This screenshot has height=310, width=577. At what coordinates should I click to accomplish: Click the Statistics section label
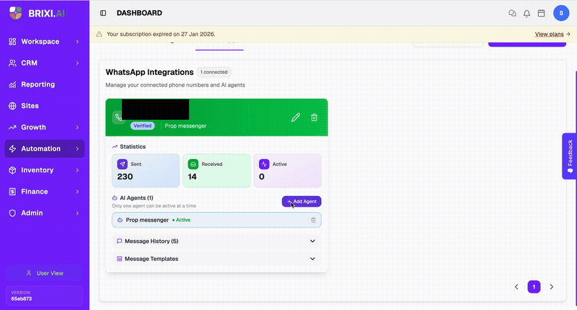pyautogui.click(x=133, y=147)
